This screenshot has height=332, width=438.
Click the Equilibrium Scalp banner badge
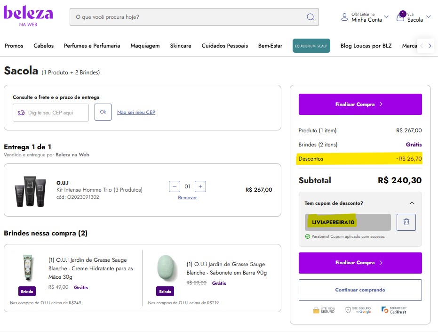click(311, 46)
